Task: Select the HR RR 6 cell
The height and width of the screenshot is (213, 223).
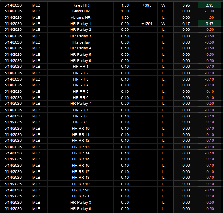Action: [x=80, y=97]
